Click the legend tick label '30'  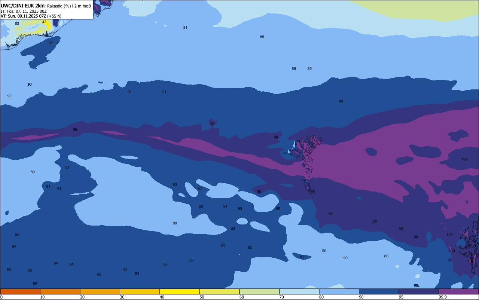[122, 297]
